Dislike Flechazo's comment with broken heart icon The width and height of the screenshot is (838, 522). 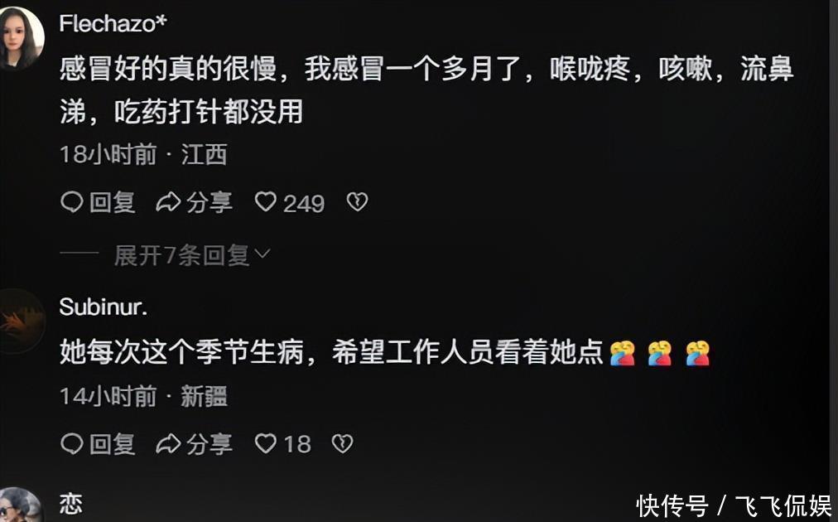coord(357,202)
